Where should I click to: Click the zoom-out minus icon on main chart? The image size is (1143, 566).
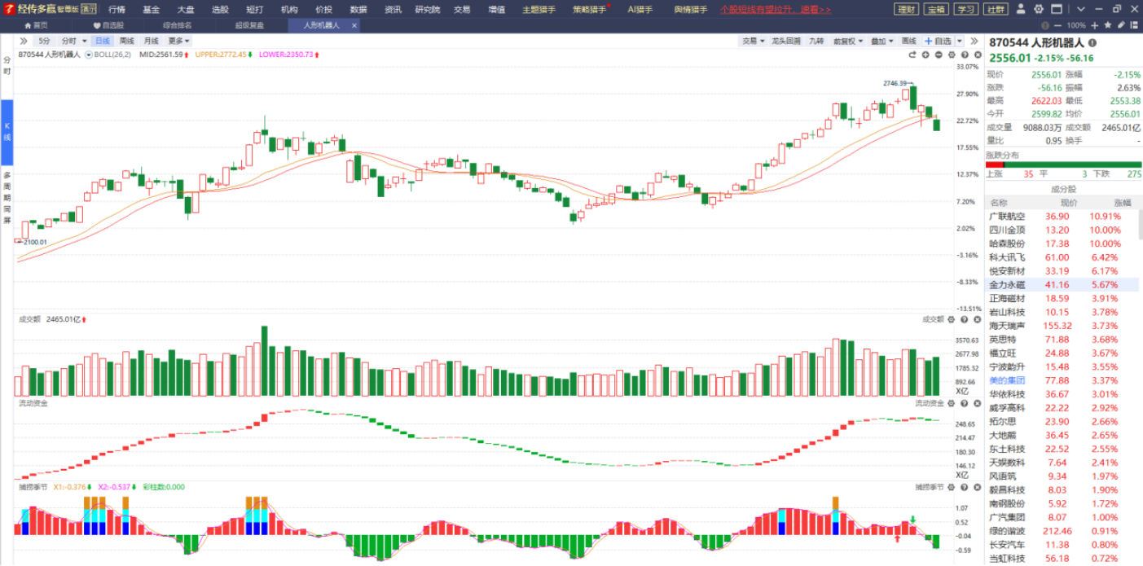939,55
